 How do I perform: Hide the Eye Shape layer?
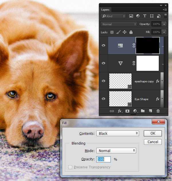(103, 99)
